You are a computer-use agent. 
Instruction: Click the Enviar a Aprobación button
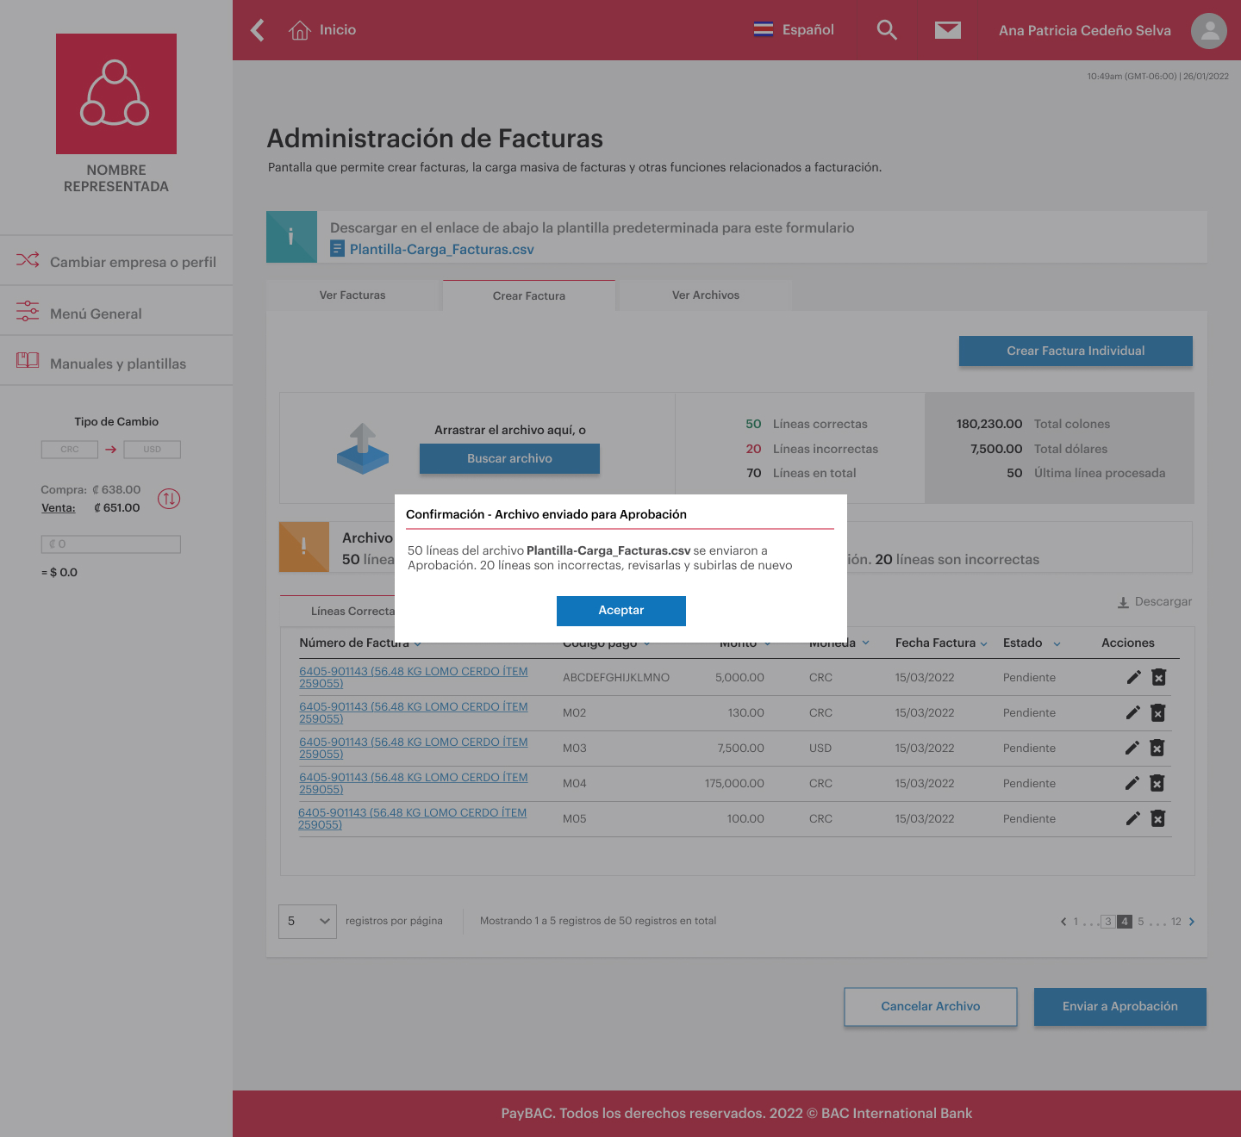[x=1120, y=1006]
